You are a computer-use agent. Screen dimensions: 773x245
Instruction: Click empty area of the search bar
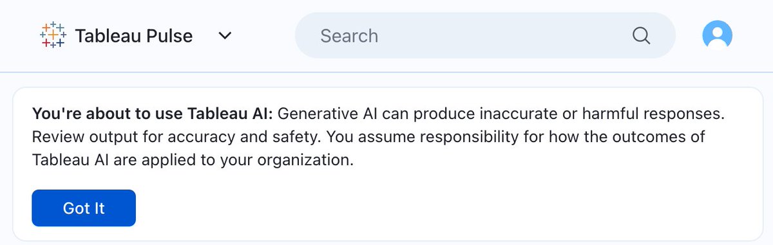pyautogui.click(x=502, y=35)
